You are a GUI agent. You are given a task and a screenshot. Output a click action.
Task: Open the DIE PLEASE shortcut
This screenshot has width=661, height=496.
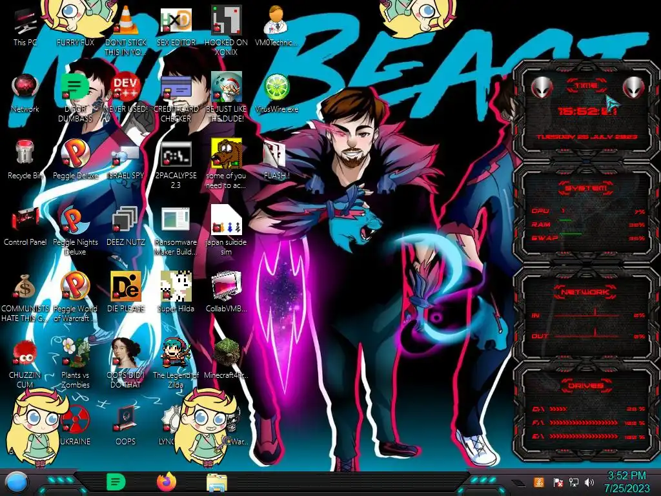(x=126, y=293)
